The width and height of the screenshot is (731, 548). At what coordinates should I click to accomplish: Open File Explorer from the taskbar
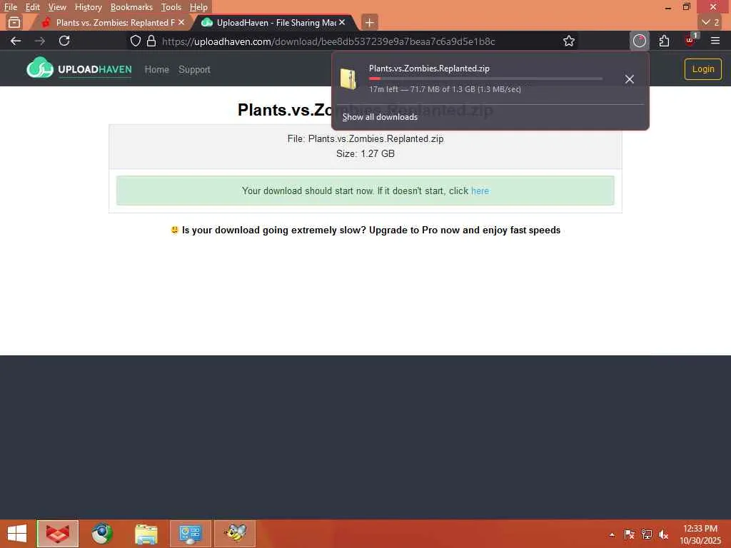click(x=146, y=534)
